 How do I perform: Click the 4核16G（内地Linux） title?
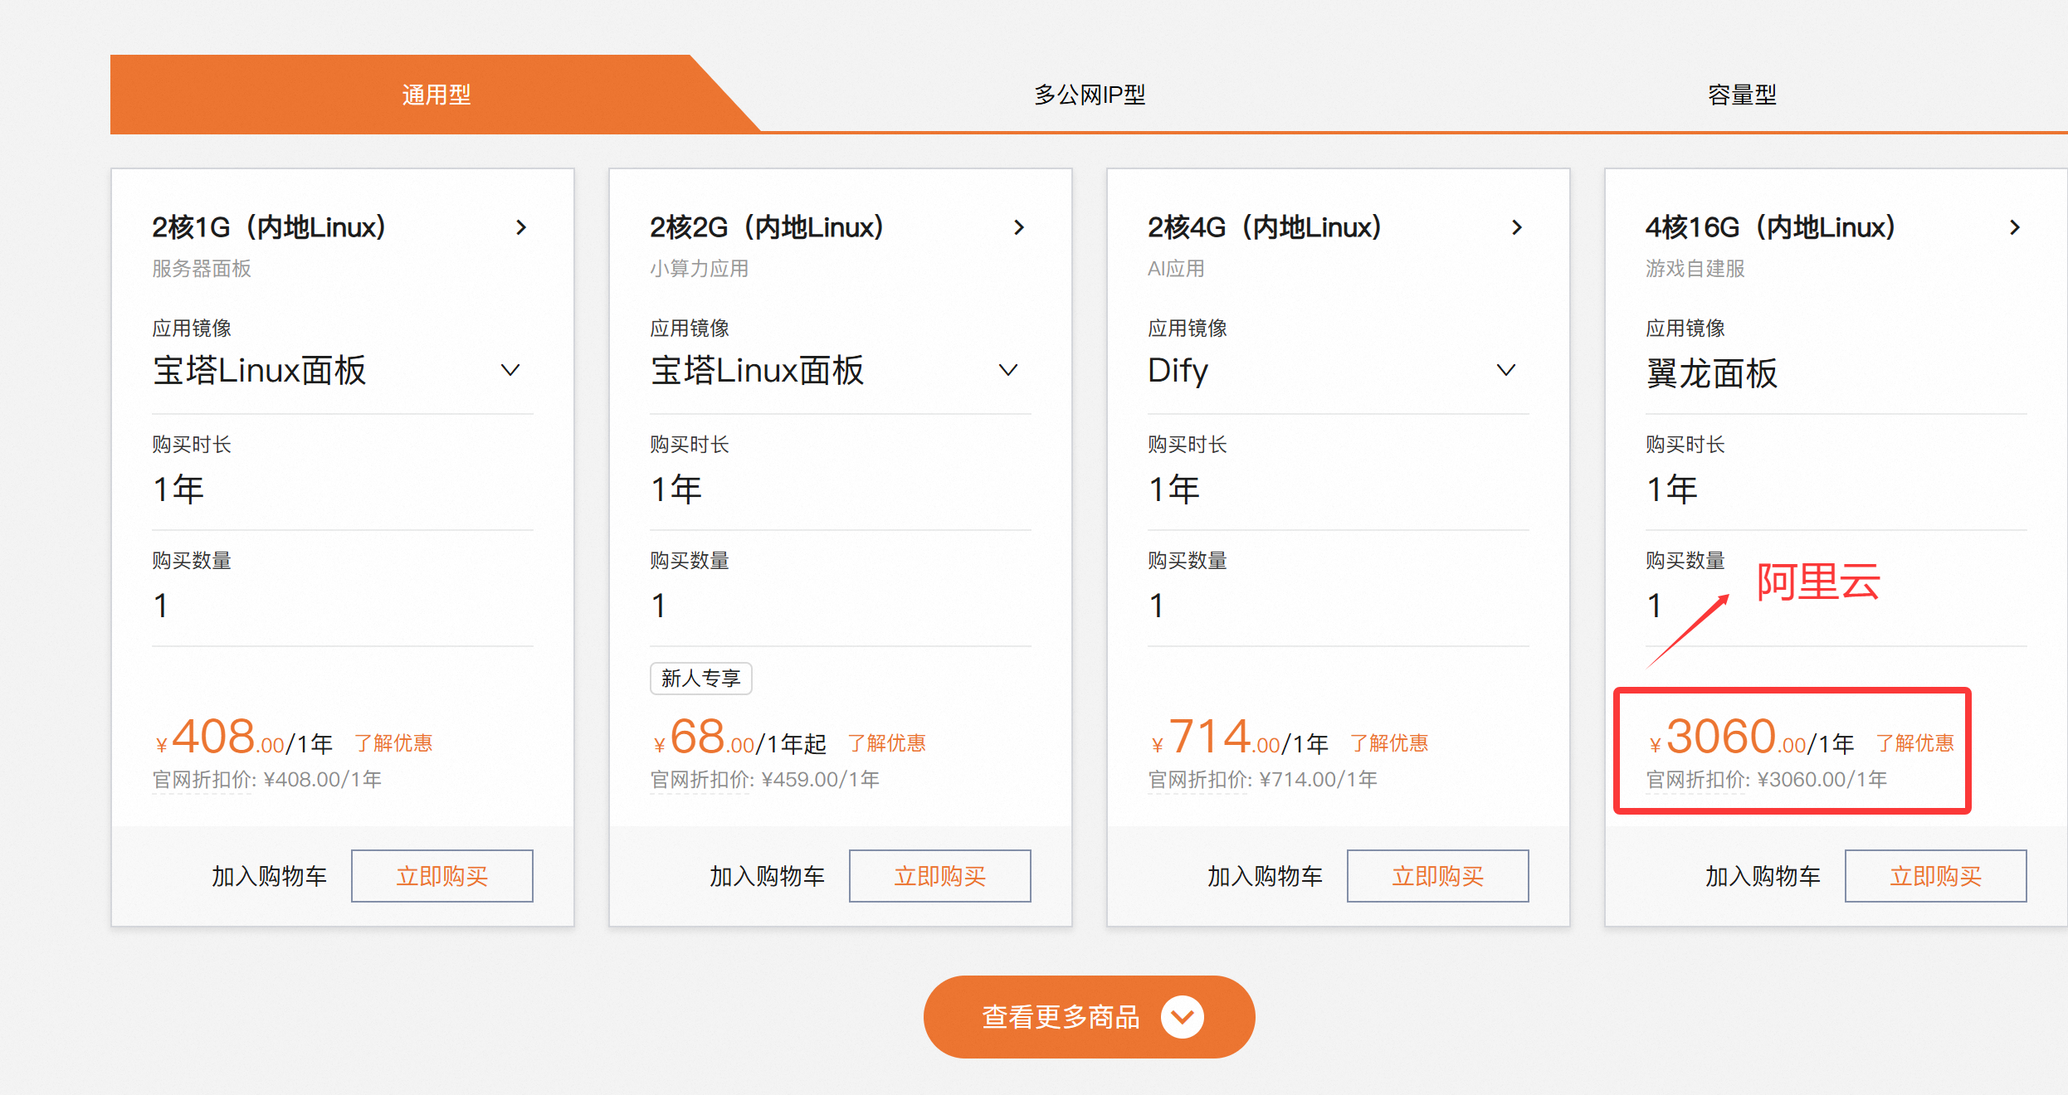point(1771,227)
